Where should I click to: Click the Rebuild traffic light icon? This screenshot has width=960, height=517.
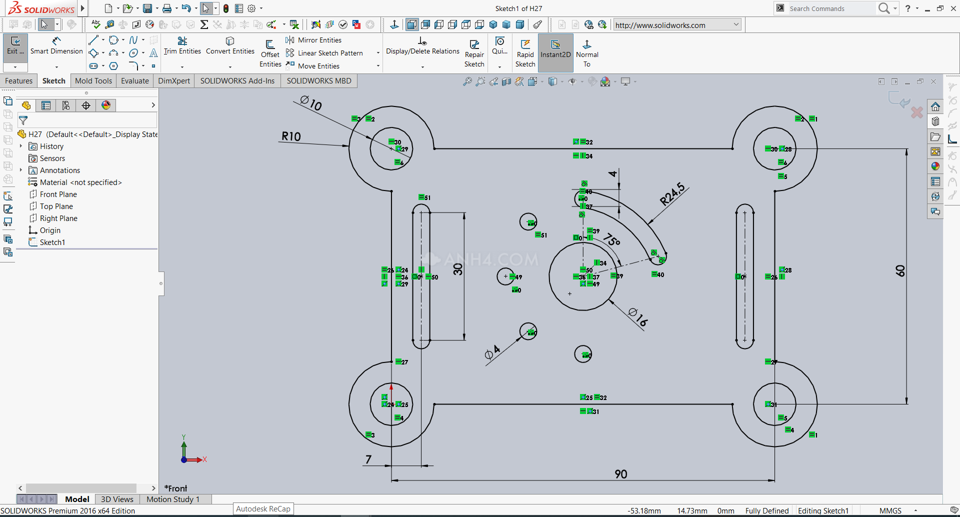(x=226, y=8)
